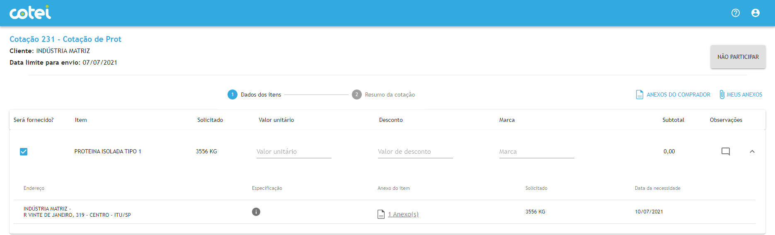This screenshot has height=235, width=775.
Task: Click into the Marca input field
Action: click(x=536, y=152)
